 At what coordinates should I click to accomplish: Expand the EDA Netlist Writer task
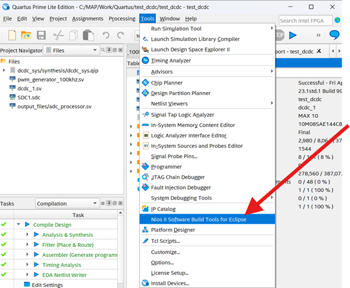[27, 274]
